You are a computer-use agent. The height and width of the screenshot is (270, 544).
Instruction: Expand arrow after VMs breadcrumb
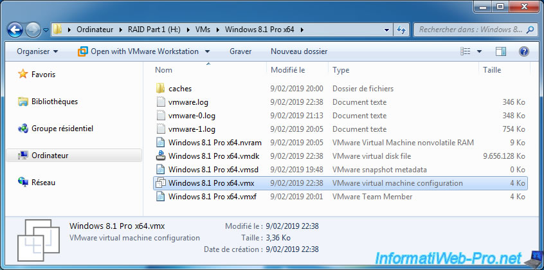(x=217, y=30)
